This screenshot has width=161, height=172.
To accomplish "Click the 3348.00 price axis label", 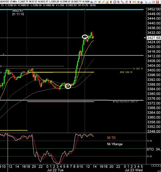I will point(154,131).
